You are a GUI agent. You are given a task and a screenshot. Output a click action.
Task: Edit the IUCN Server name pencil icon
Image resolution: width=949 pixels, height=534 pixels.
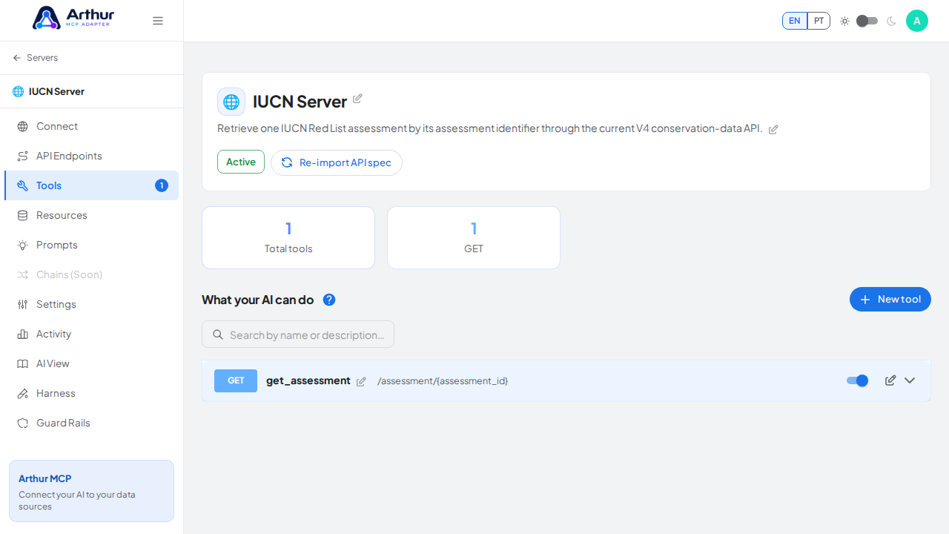tap(357, 99)
